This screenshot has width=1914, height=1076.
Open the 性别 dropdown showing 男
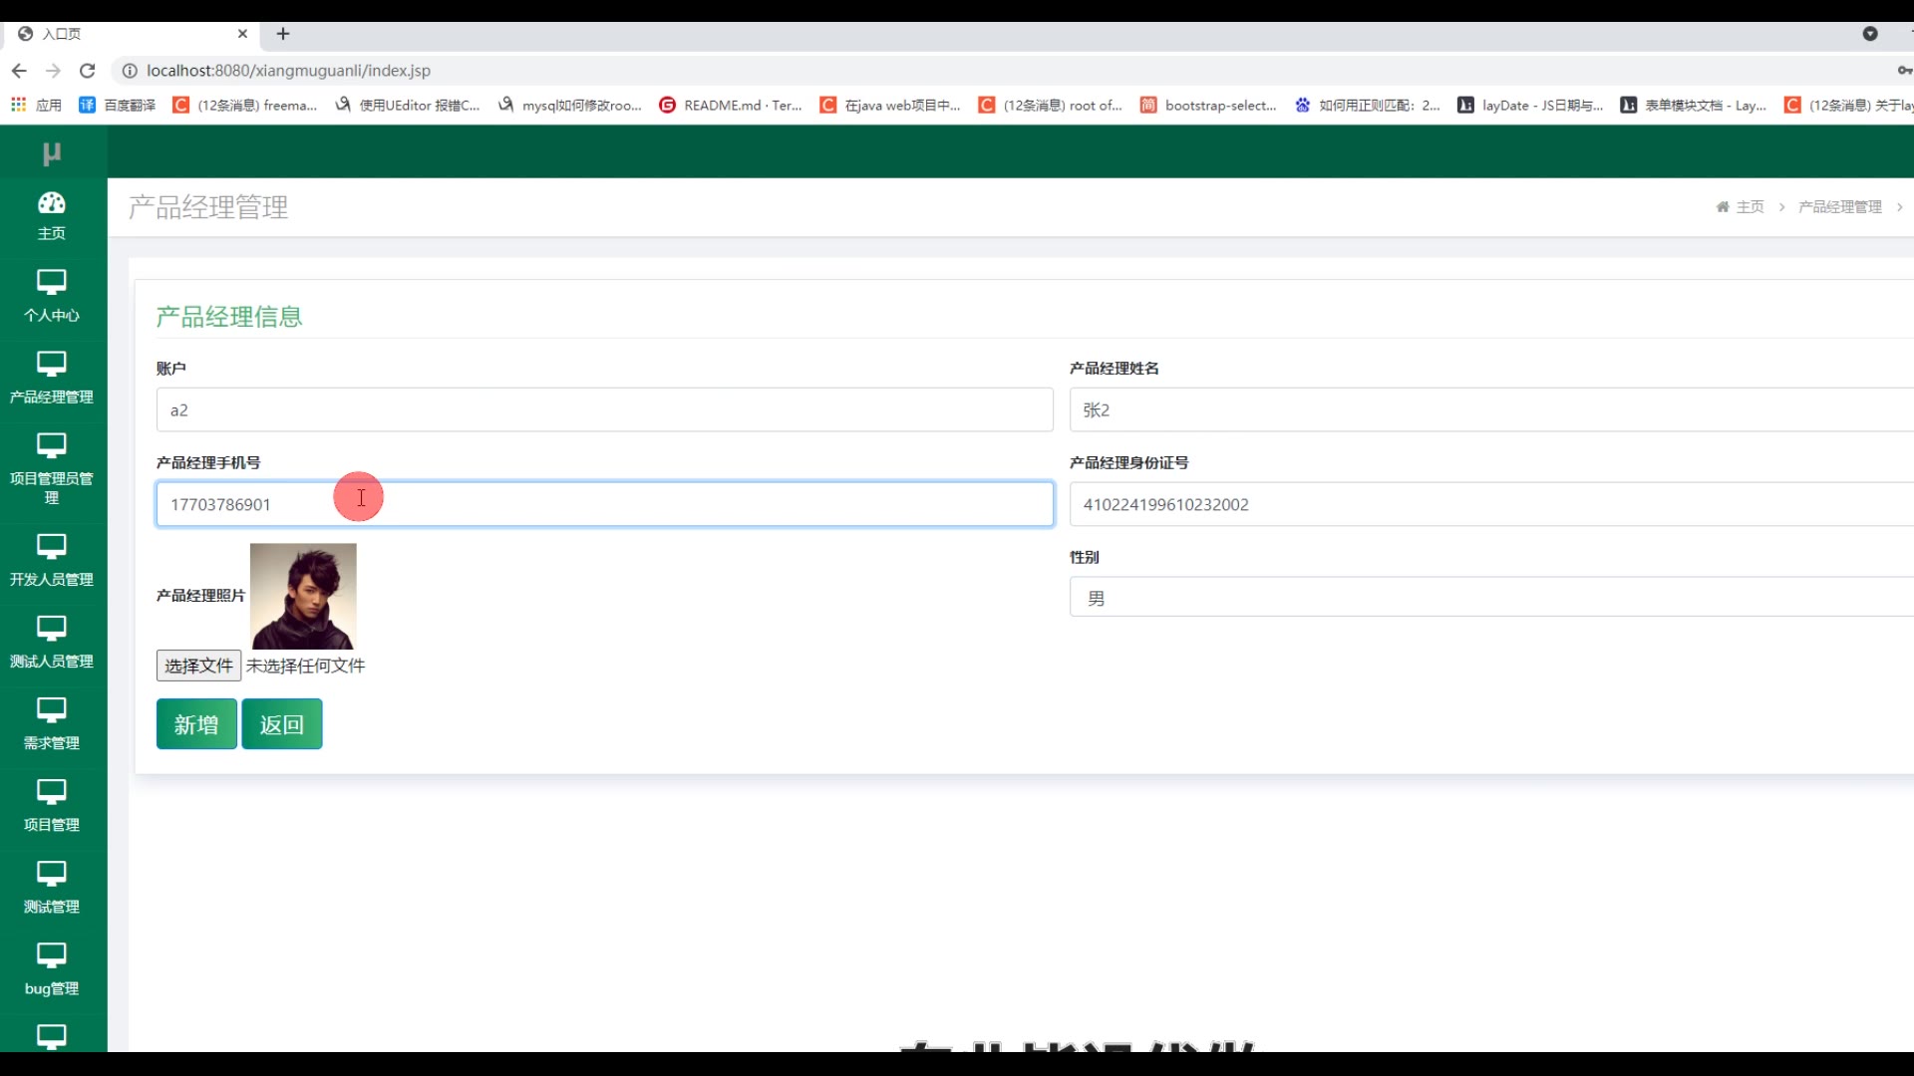coord(1490,598)
